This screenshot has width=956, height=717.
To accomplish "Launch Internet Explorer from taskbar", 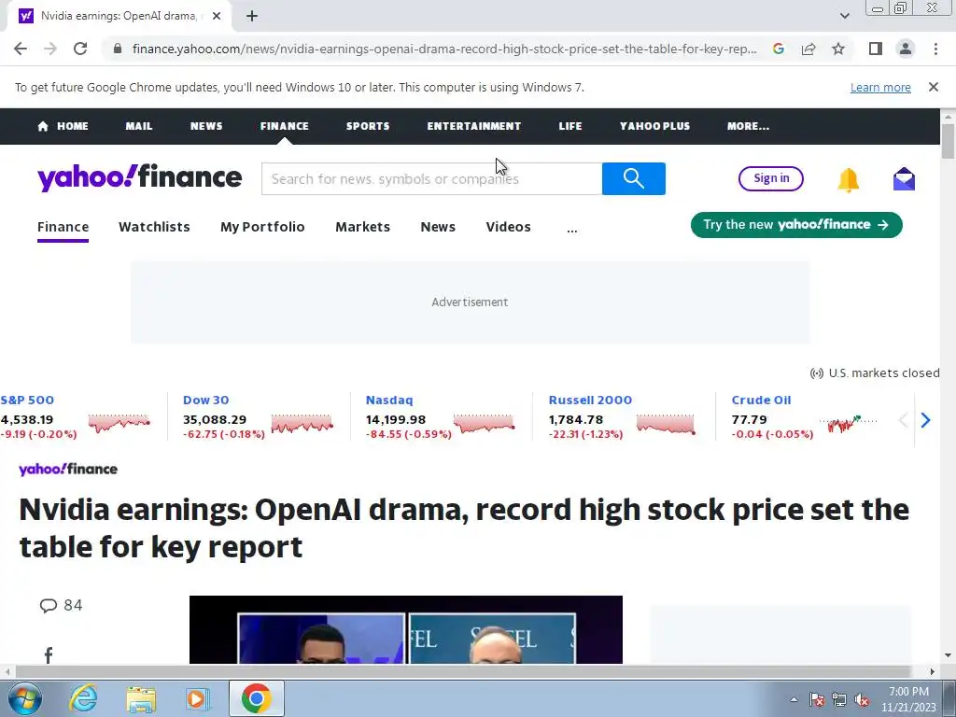I will click(x=83, y=698).
